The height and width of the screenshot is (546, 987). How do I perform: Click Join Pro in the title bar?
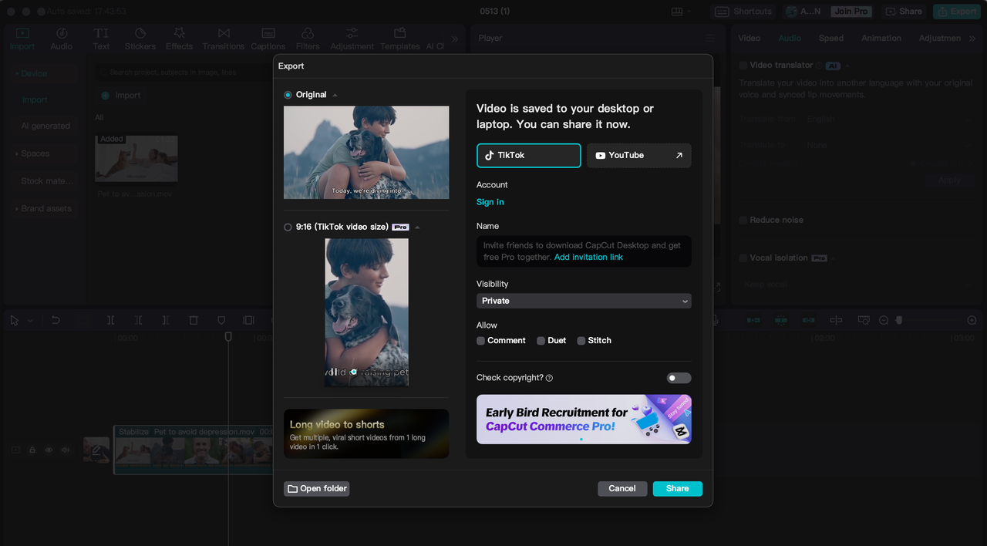pyautogui.click(x=851, y=12)
